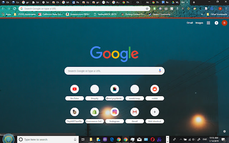229x143 pixels.
Task: Open the Apps bookmark shortcut
Action: click(6, 14)
